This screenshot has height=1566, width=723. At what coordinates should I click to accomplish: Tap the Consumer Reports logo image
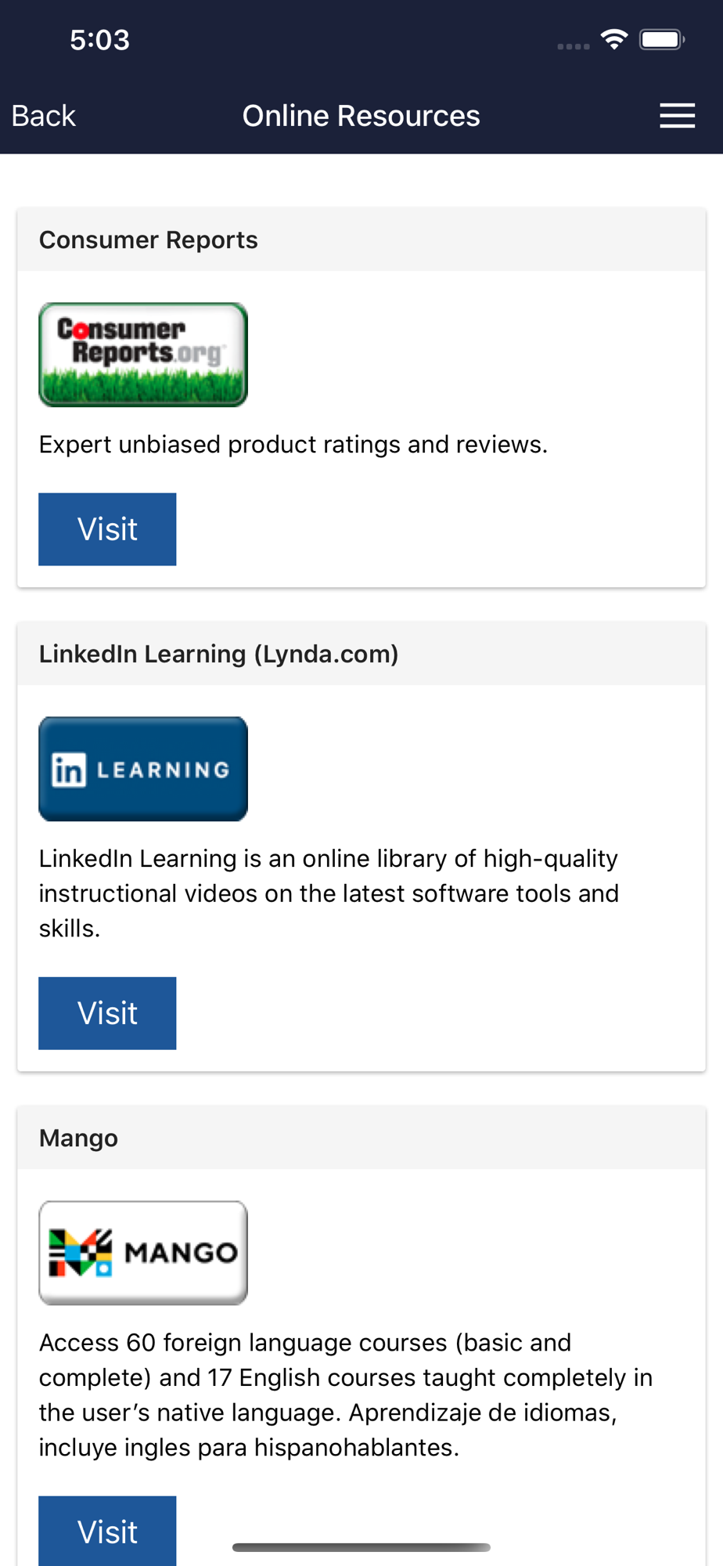coord(143,355)
